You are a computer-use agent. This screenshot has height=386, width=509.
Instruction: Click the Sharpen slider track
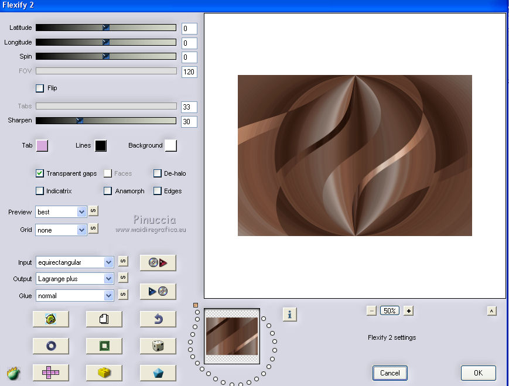[106, 121]
